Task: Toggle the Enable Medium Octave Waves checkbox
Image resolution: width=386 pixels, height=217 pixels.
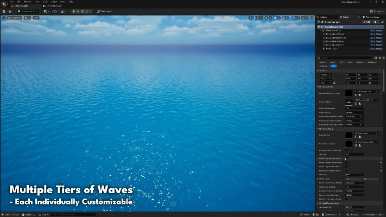Action: click(347, 162)
